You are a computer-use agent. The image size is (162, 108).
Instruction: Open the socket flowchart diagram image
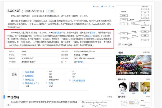tap(134, 24)
